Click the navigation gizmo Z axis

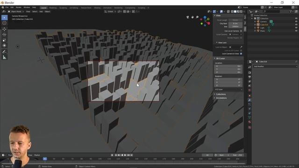tap(205, 17)
